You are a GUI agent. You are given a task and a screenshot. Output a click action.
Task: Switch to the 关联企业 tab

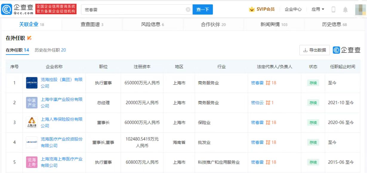pyautogui.click(x=31, y=24)
